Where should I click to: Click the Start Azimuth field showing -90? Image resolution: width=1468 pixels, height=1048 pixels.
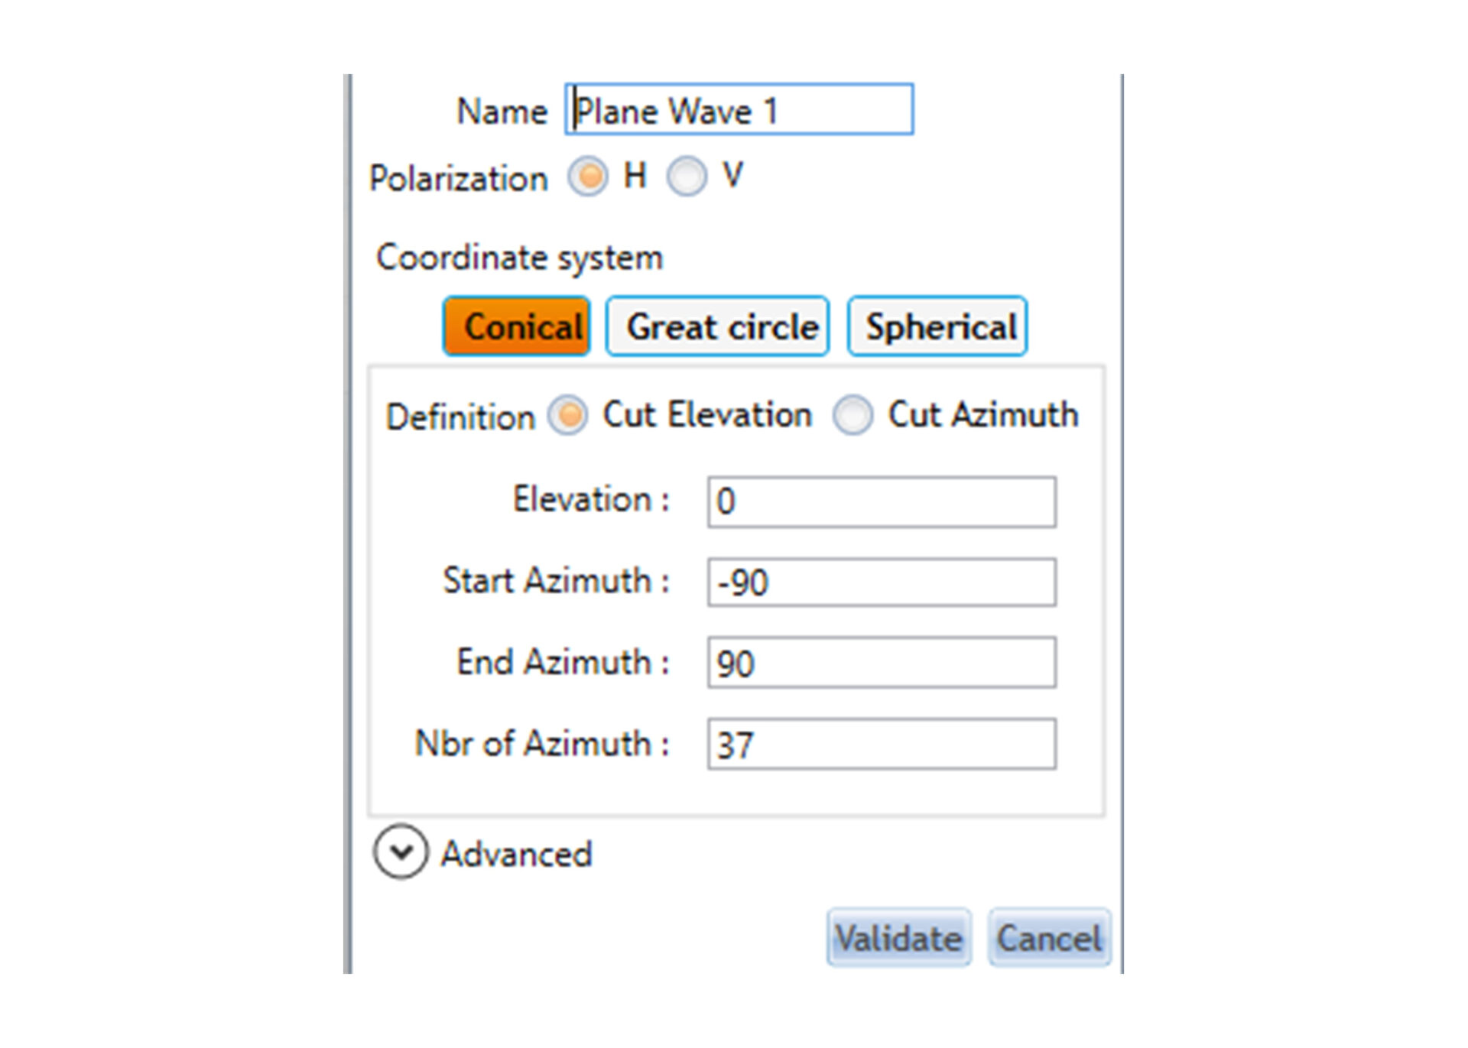coord(882,582)
